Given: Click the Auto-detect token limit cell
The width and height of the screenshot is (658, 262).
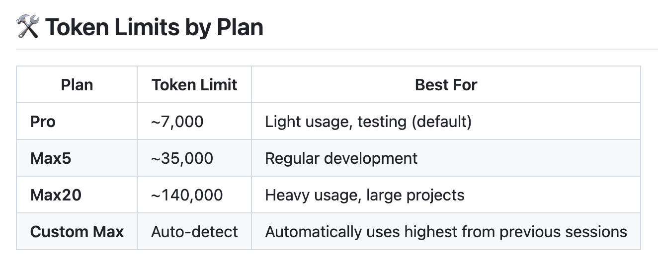Looking at the screenshot, I should (x=194, y=232).
